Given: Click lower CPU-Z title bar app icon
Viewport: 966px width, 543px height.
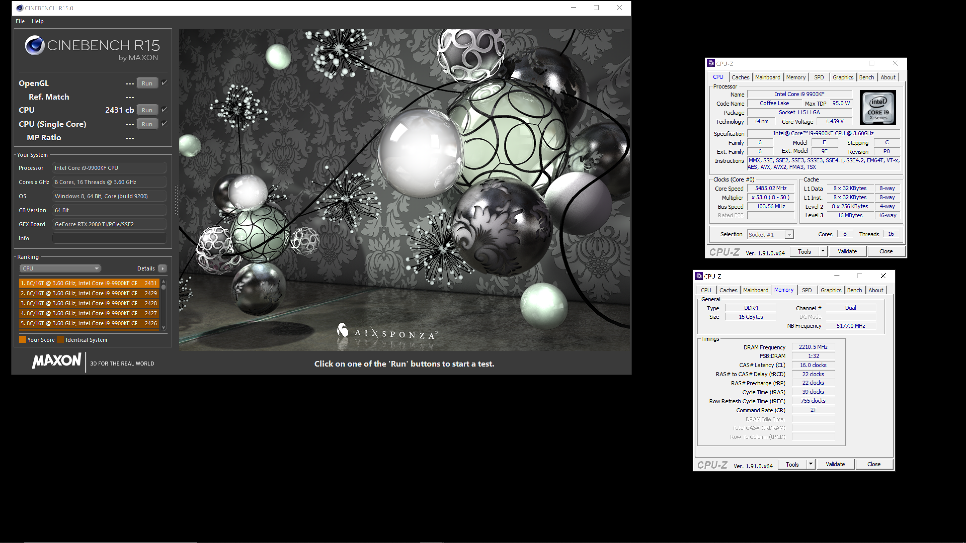Looking at the screenshot, I should [x=699, y=276].
